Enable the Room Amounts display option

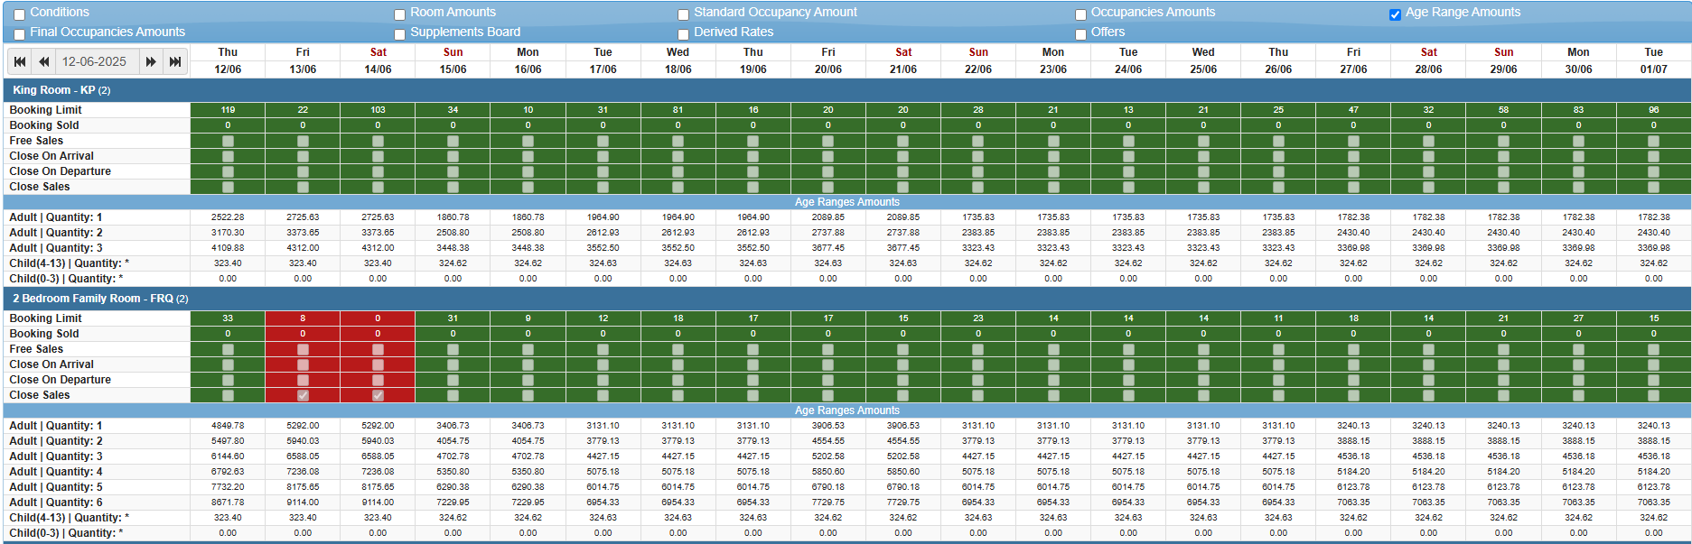click(x=399, y=13)
